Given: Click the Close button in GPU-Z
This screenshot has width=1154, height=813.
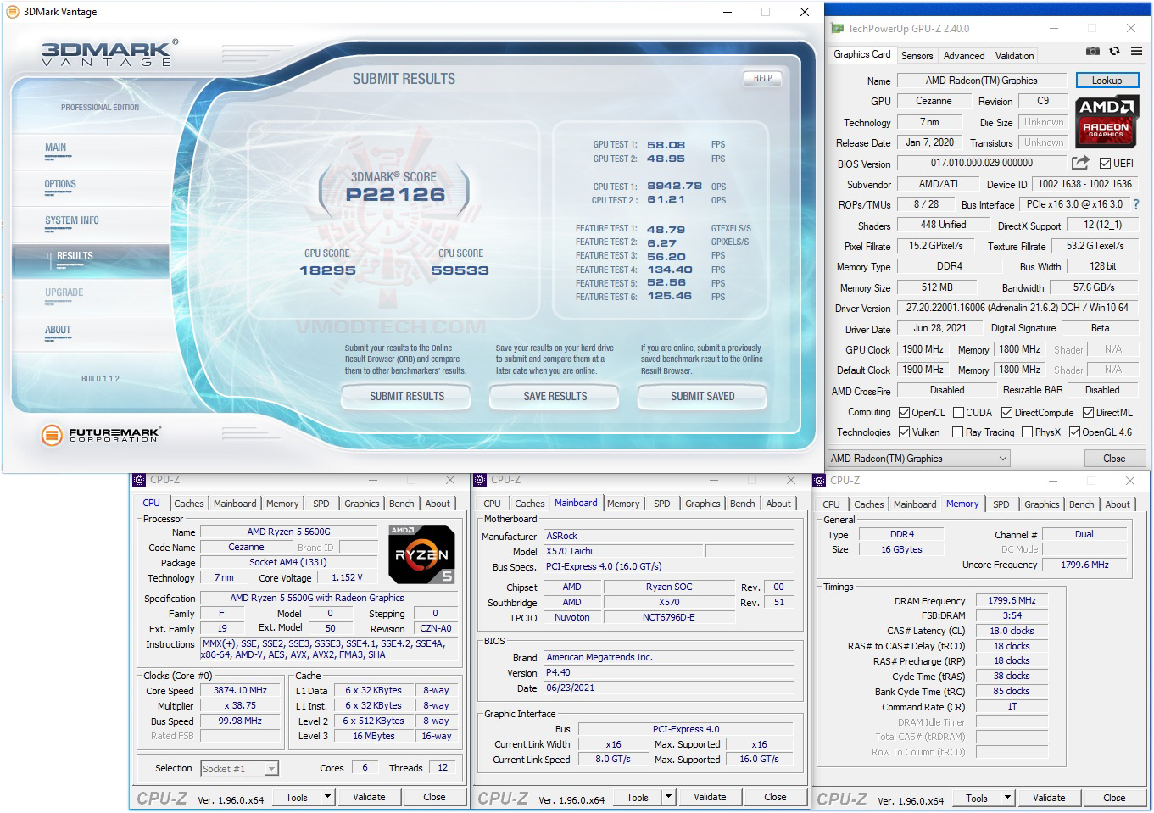Looking at the screenshot, I should pos(1114,459).
